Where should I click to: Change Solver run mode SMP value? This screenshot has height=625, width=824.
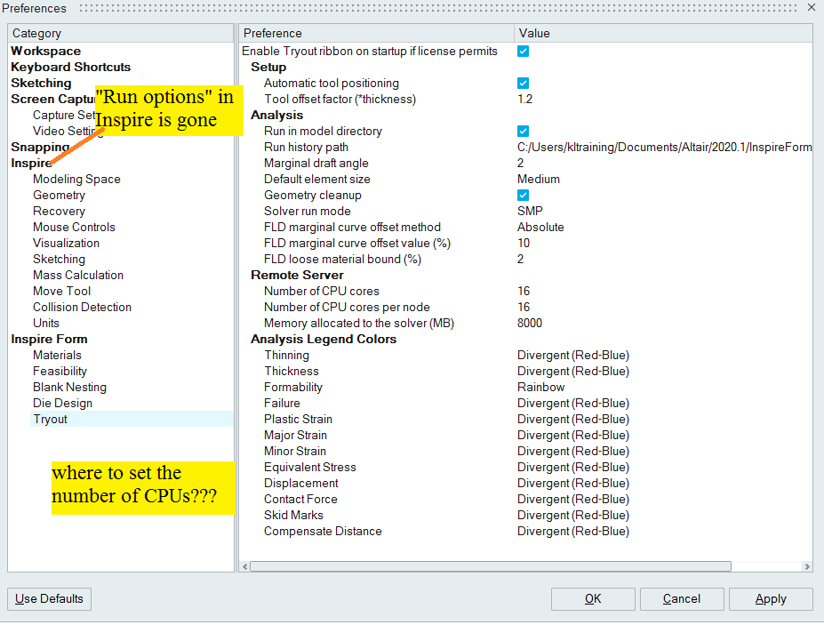[x=530, y=212]
